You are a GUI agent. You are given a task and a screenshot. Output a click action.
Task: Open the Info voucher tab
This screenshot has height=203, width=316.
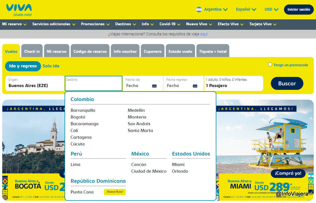125,51
